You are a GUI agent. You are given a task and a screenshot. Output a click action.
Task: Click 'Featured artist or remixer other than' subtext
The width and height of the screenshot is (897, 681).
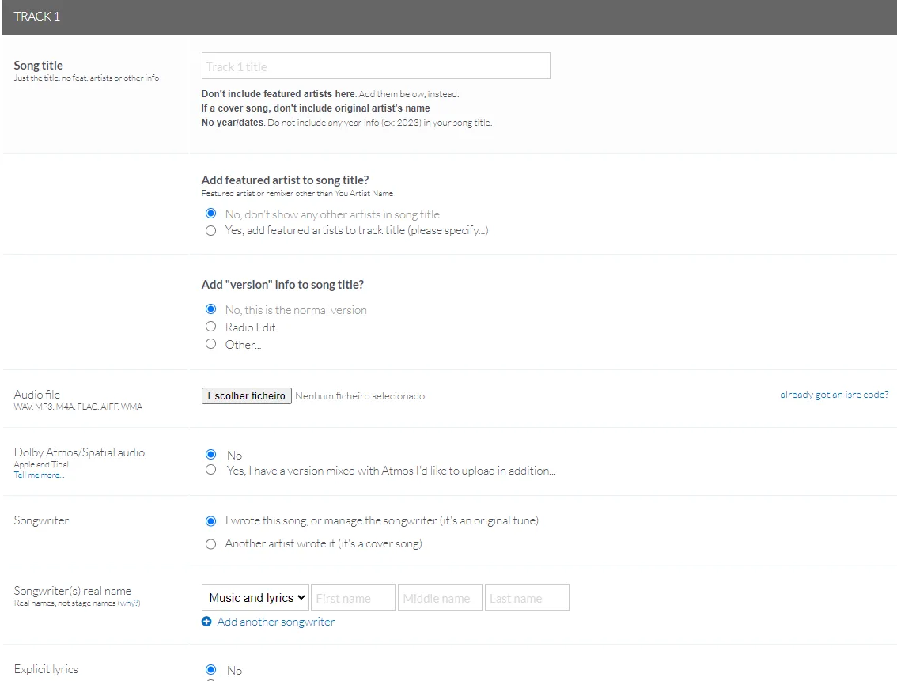pyautogui.click(x=297, y=193)
